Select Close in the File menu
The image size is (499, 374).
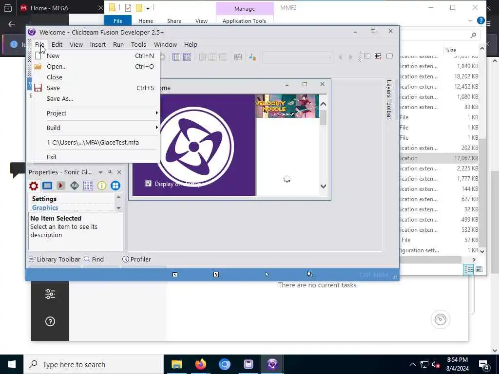tap(96, 77)
